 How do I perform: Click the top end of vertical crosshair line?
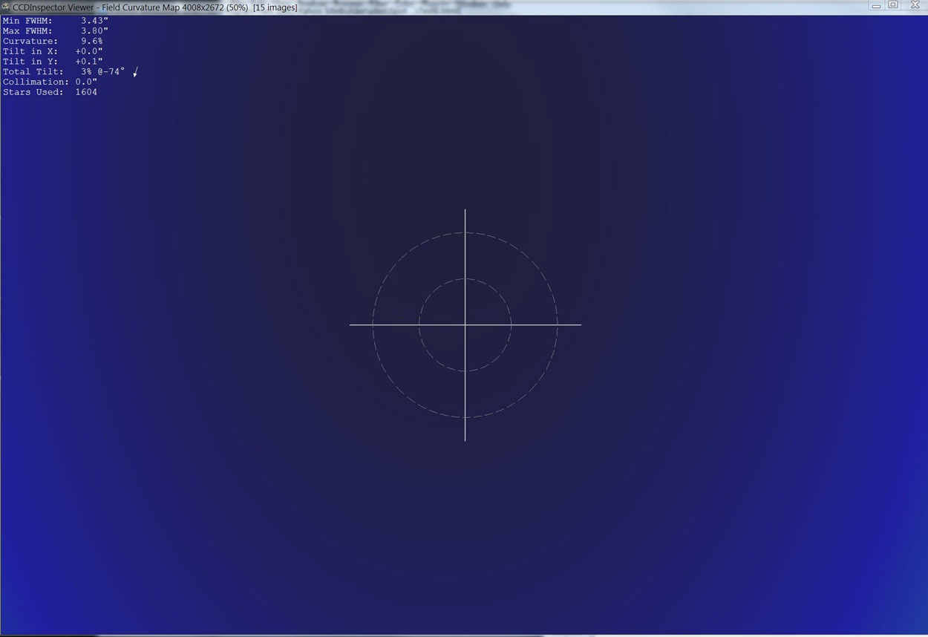tap(465, 211)
